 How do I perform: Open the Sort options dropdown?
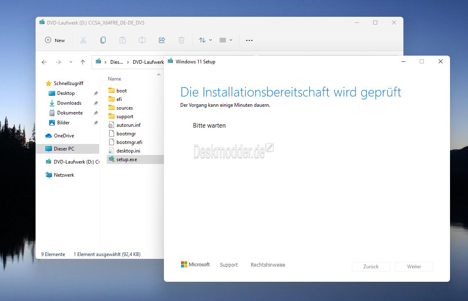point(205,40)
